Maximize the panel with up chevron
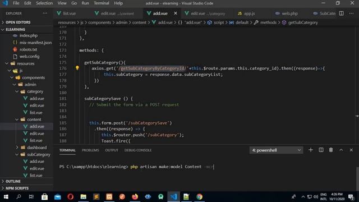359x202 pixels. coord(341,150)
